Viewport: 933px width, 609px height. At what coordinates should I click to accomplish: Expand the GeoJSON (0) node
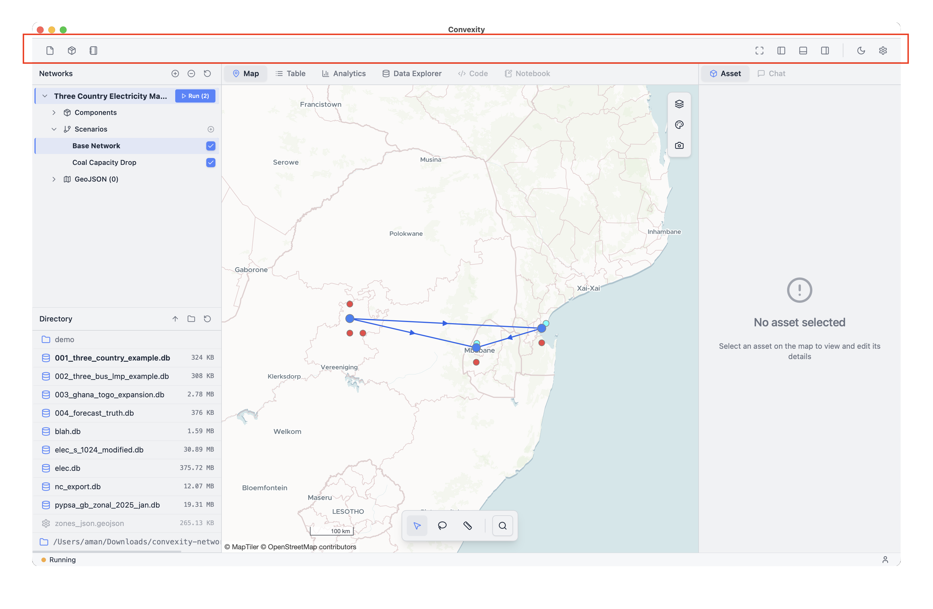point(54,179)
